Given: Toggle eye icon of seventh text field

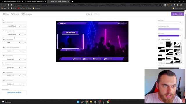Looking at the screenshot, I should pos(4,72).
